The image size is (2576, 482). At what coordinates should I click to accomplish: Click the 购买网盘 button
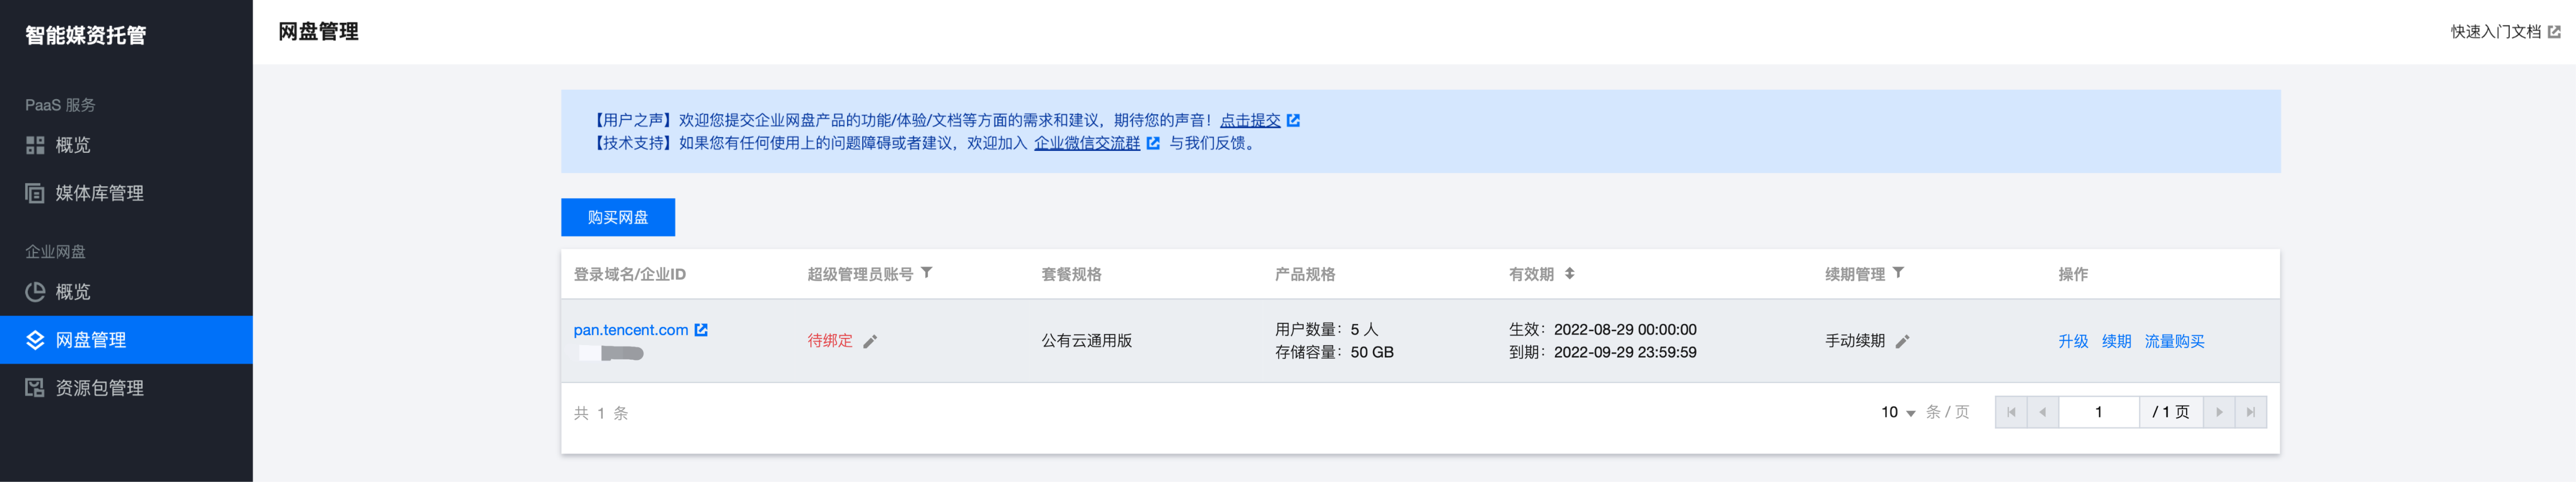click(618, 217)
